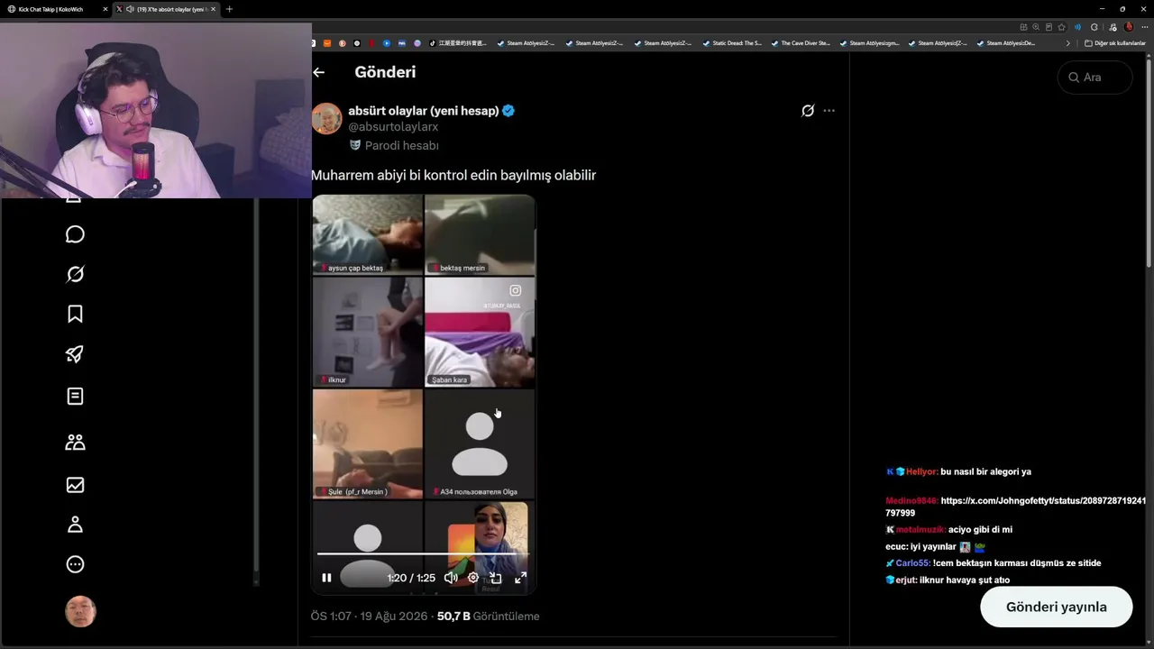This screenshot has height=649, width=1154.
Task: Click the post timestamp ÖS 1:07 · 19 Ağu 2026
Action: click(x=369, y=617)
